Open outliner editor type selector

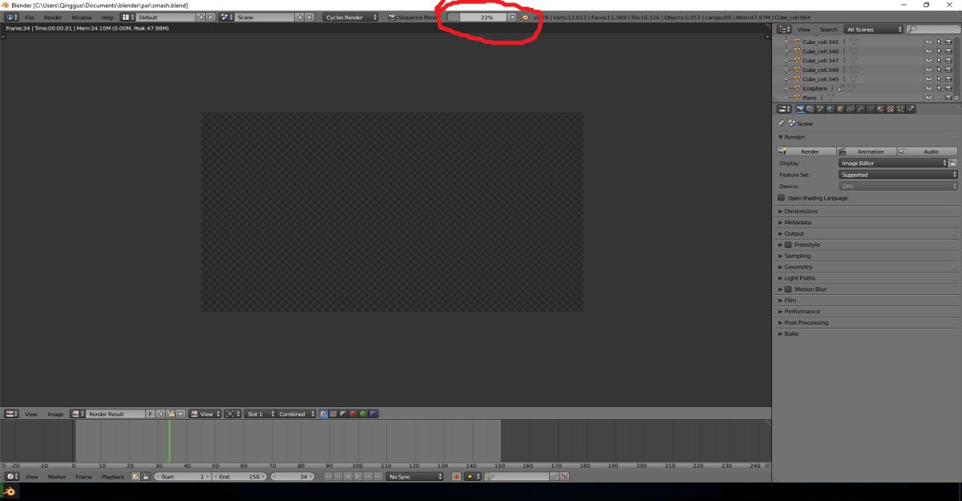click(784, 30)
